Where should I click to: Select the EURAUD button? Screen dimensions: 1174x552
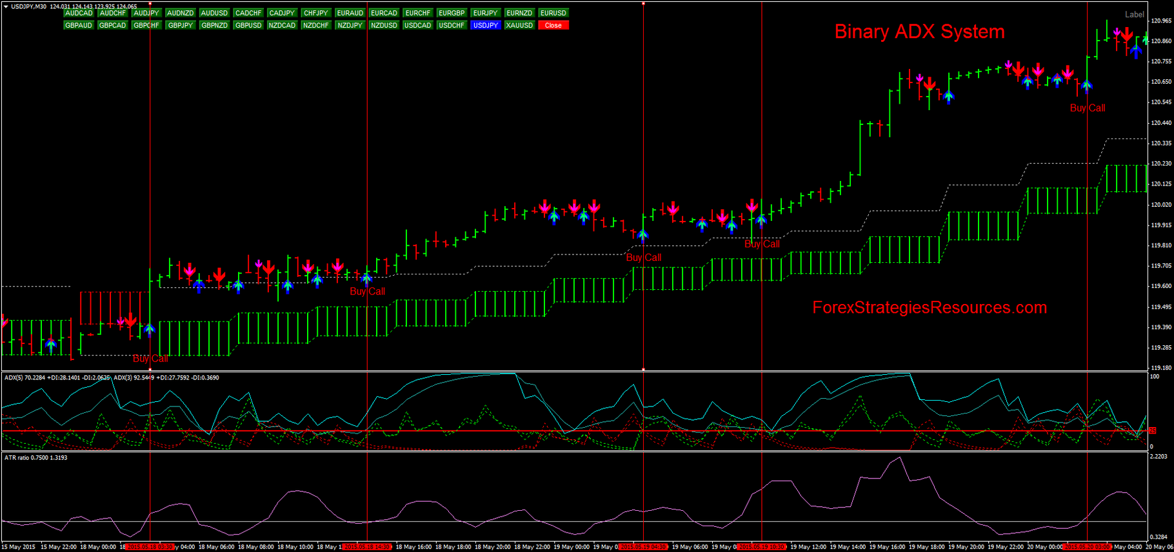tap(350, 13)
